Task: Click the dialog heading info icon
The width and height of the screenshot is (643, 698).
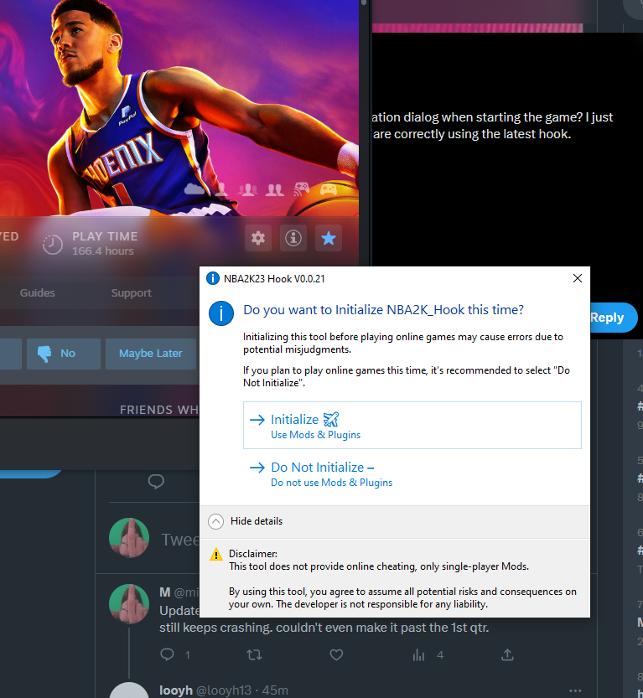Action: point(221,313)
